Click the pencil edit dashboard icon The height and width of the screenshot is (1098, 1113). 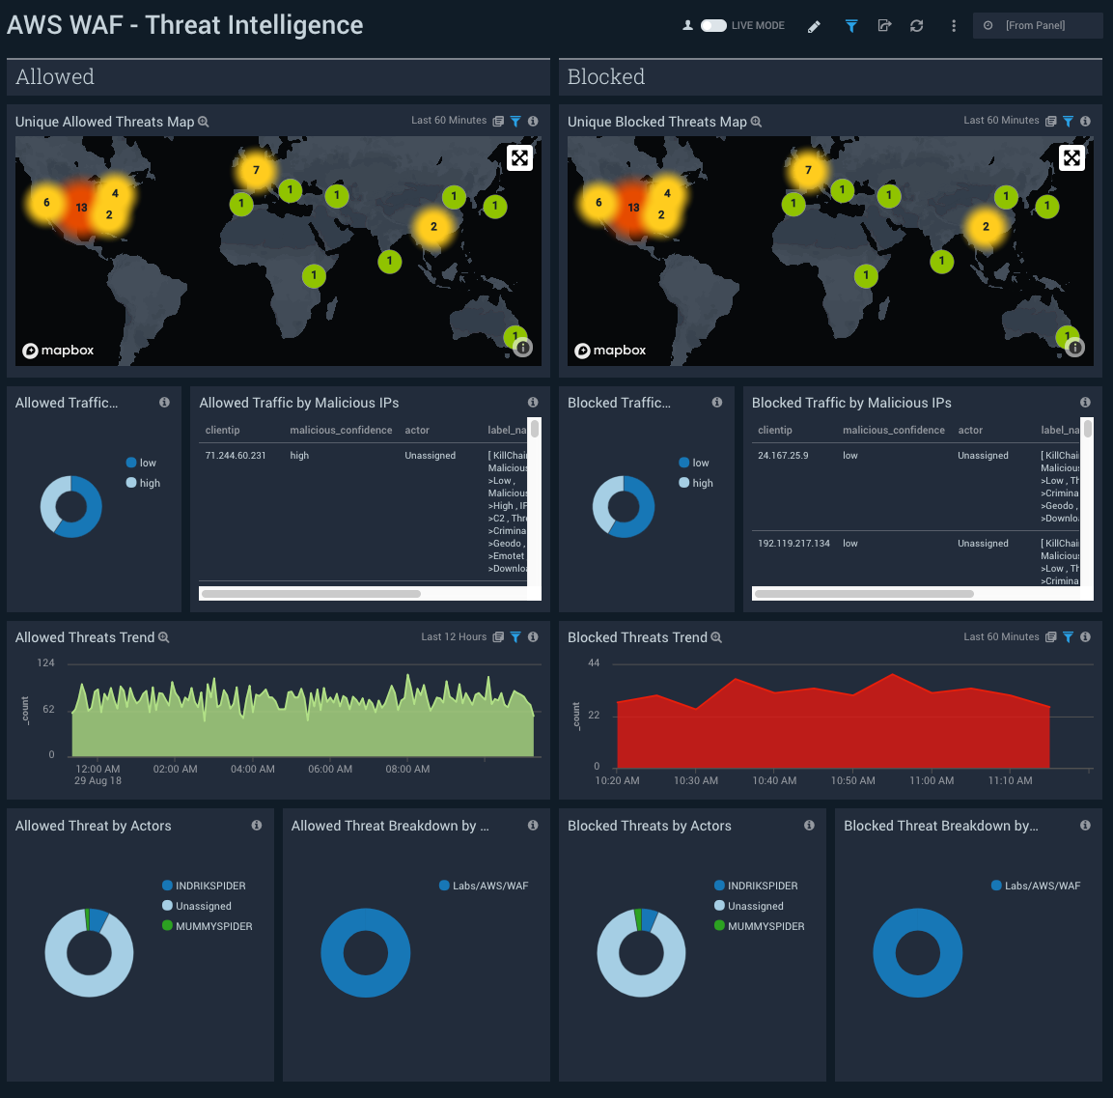pyautogui.click(x=814, y=26)
